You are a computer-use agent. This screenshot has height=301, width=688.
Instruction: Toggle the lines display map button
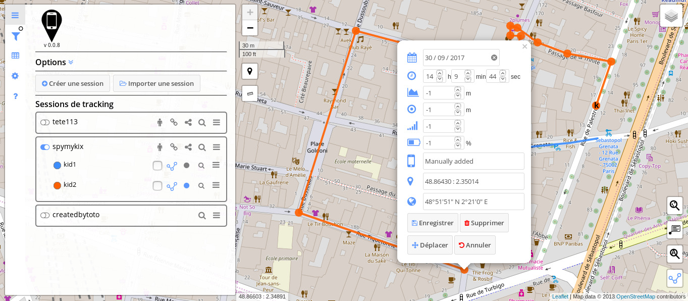click(x=675, y=278)
